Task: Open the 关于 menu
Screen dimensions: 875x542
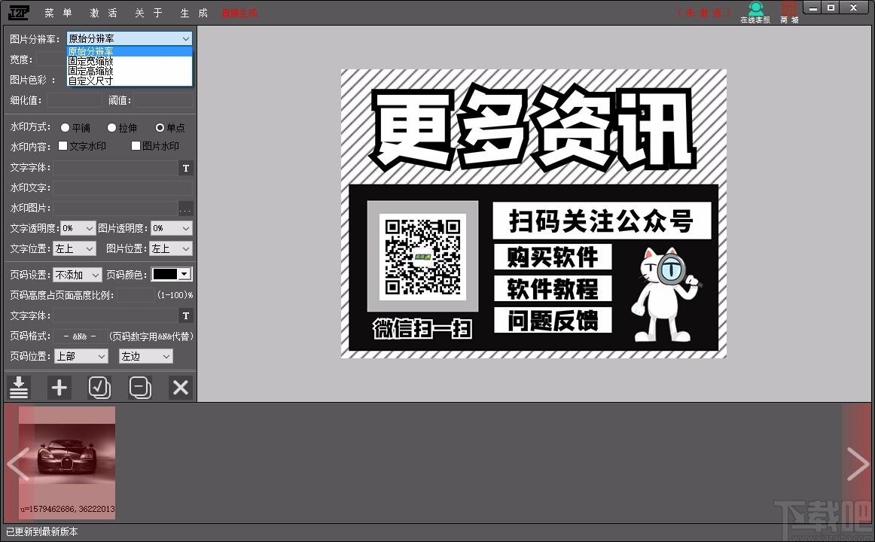Action: [x=148, y=13]
